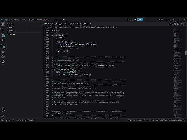
Task: Open the Help menu
Action: tap(46, 20)
